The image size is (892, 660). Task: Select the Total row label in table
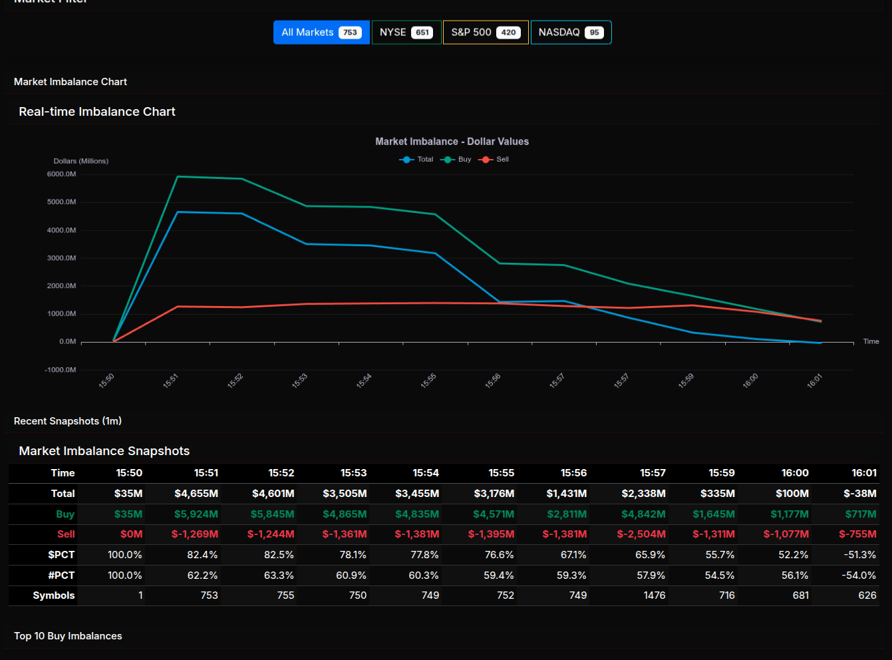tap(63, 494)
